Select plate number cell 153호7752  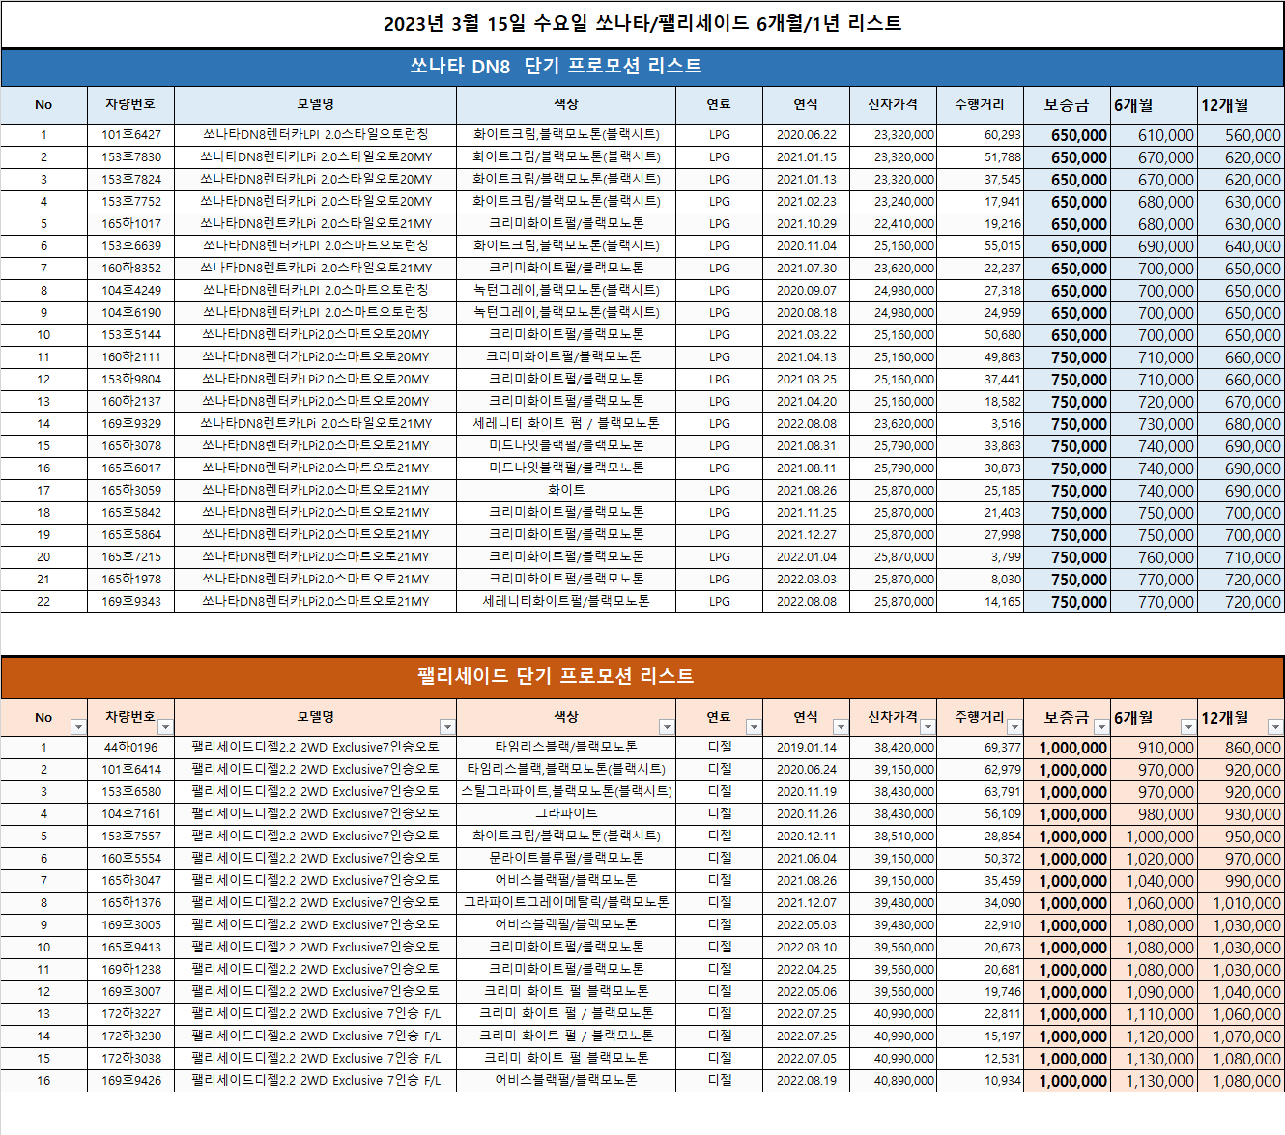[131, 202]
